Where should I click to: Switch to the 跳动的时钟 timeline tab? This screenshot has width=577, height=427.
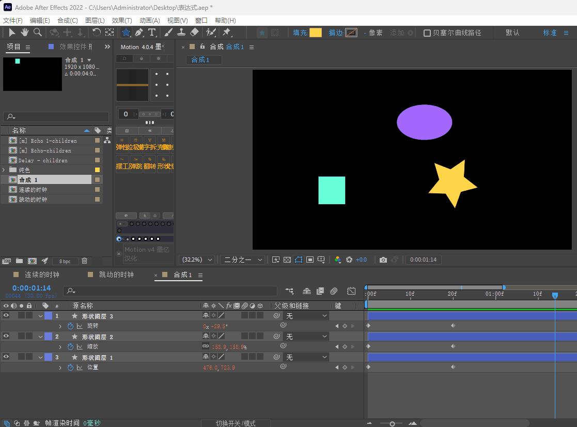[x=116, y=275]
